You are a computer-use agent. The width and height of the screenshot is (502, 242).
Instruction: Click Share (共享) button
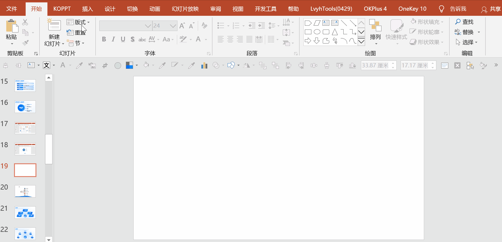tap(491, 9)
